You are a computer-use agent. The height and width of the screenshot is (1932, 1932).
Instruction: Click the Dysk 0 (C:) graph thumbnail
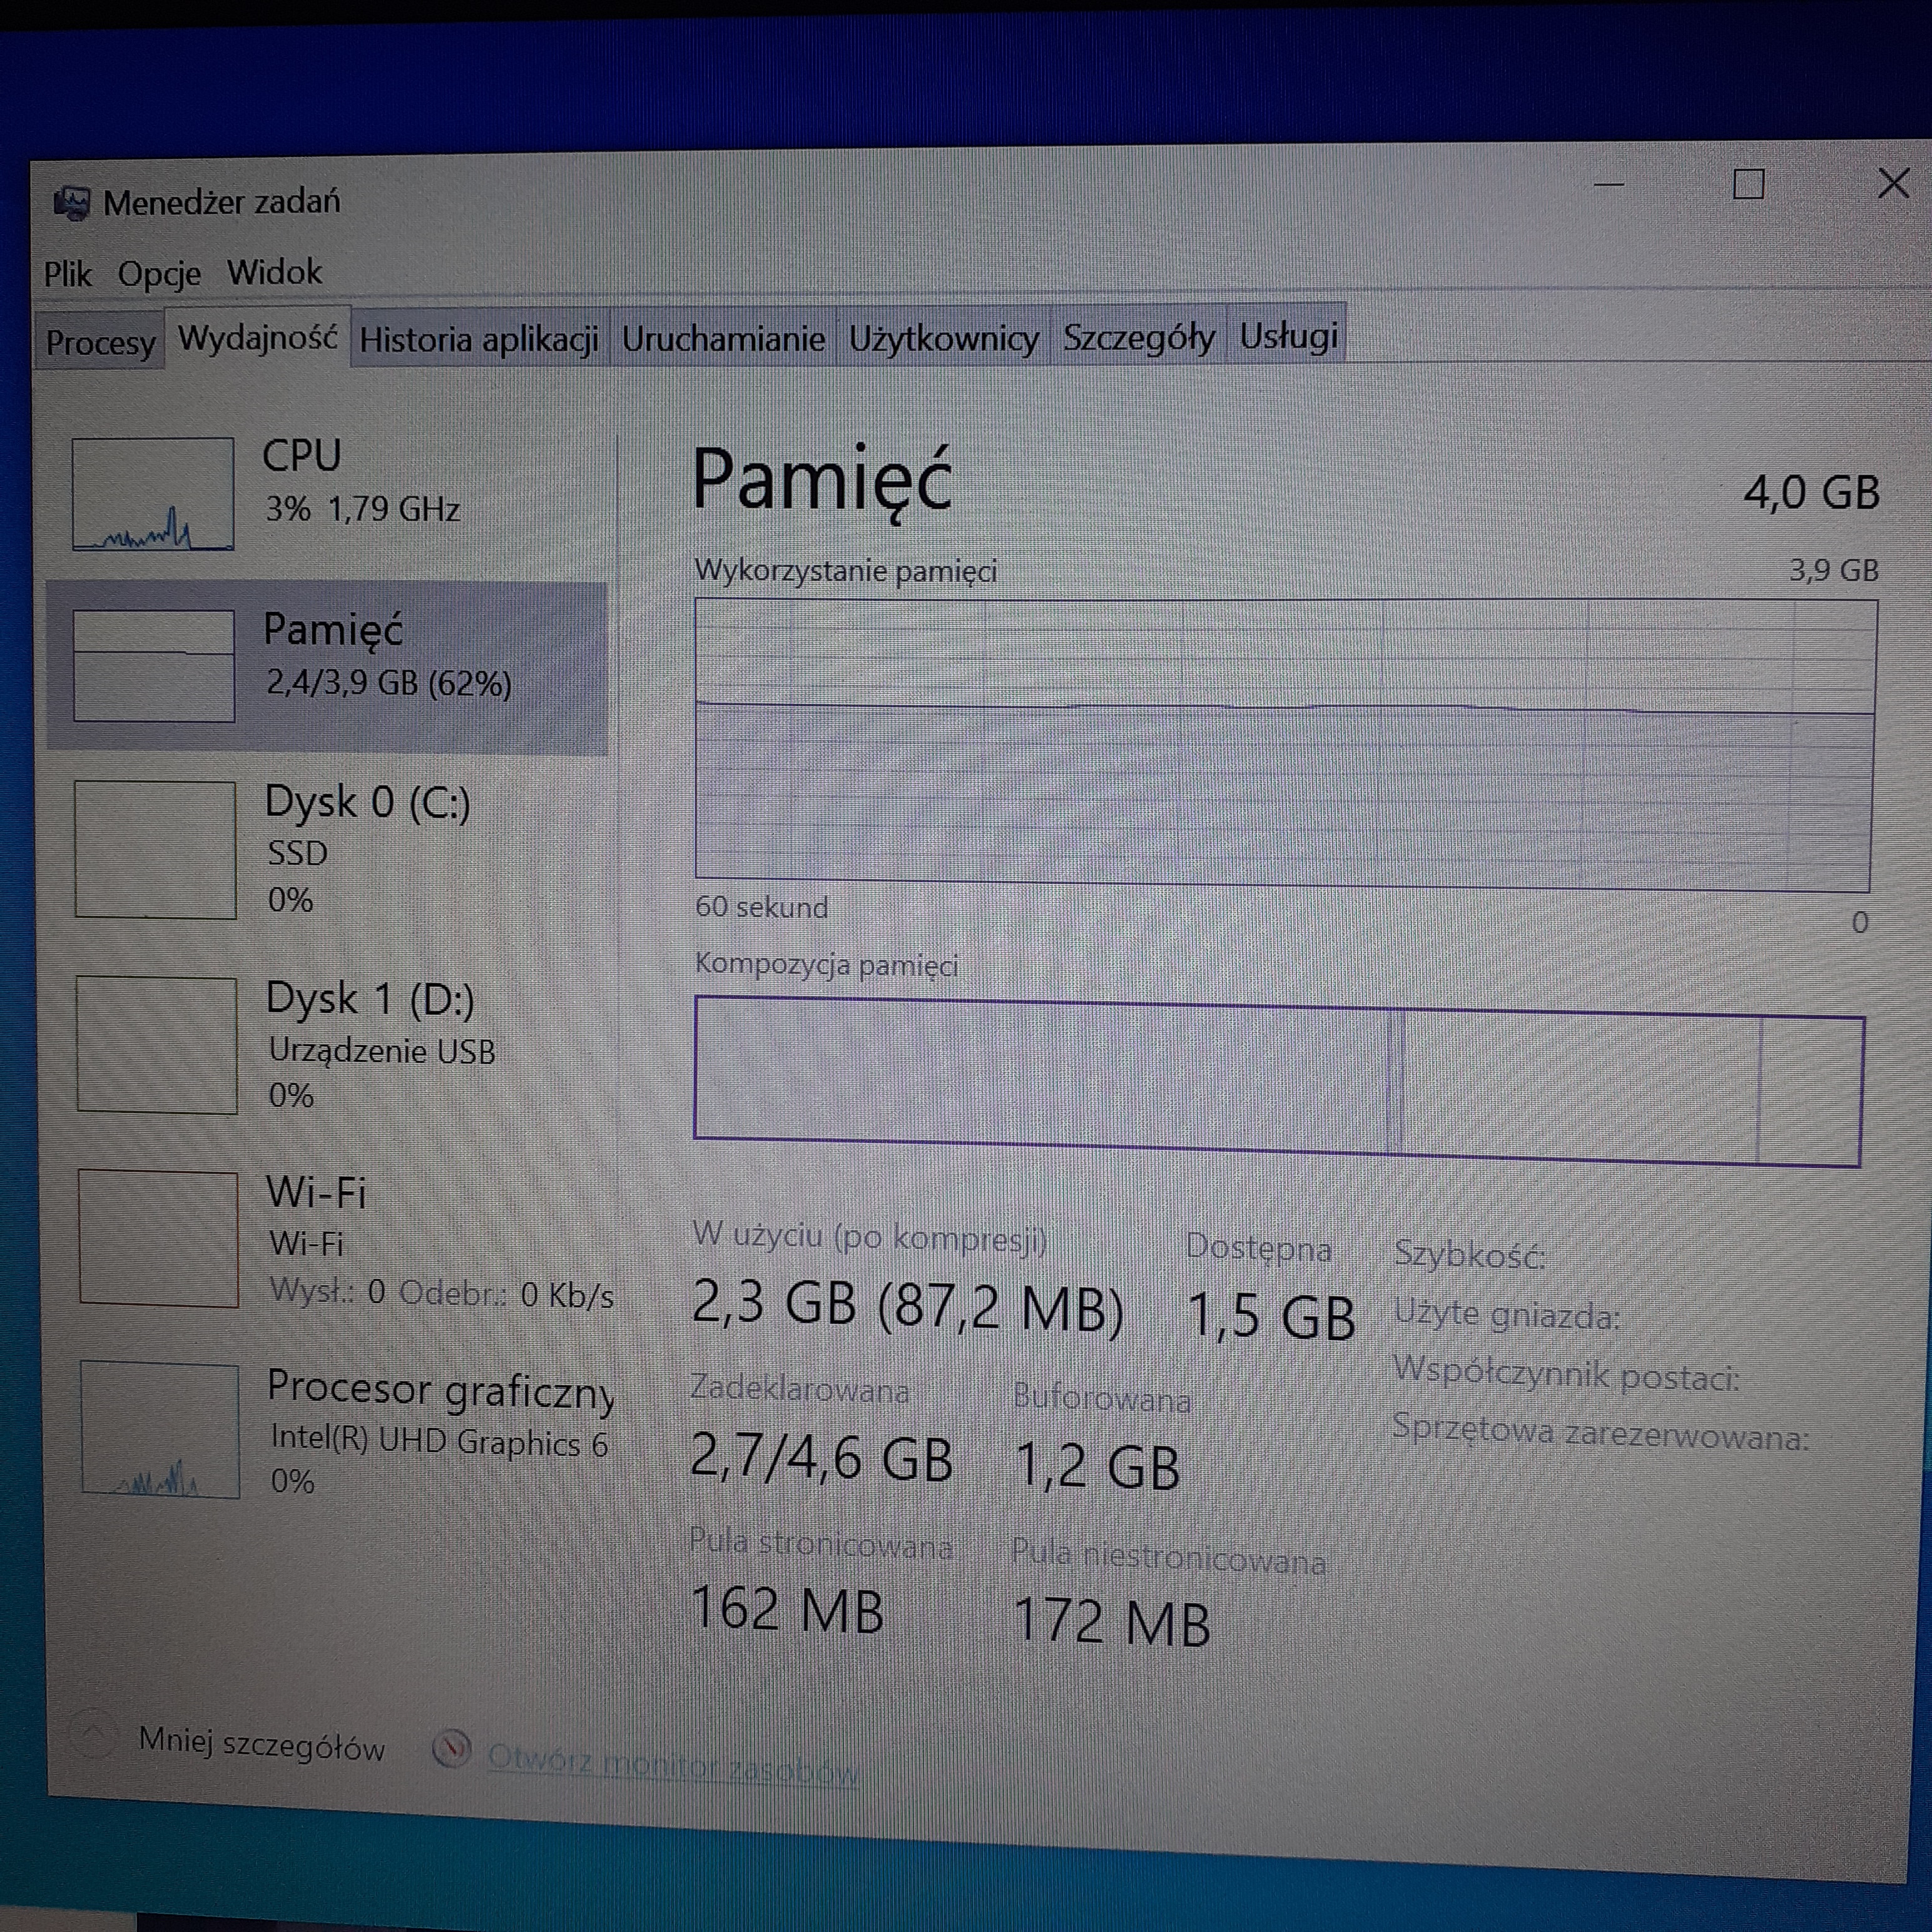coord(155,850)
